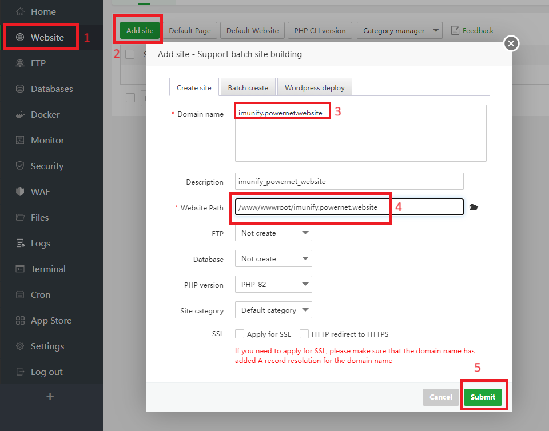
Task: Enable the Apply for SSL checkbox
Action: pyautogui.click(x=240, y=334)
